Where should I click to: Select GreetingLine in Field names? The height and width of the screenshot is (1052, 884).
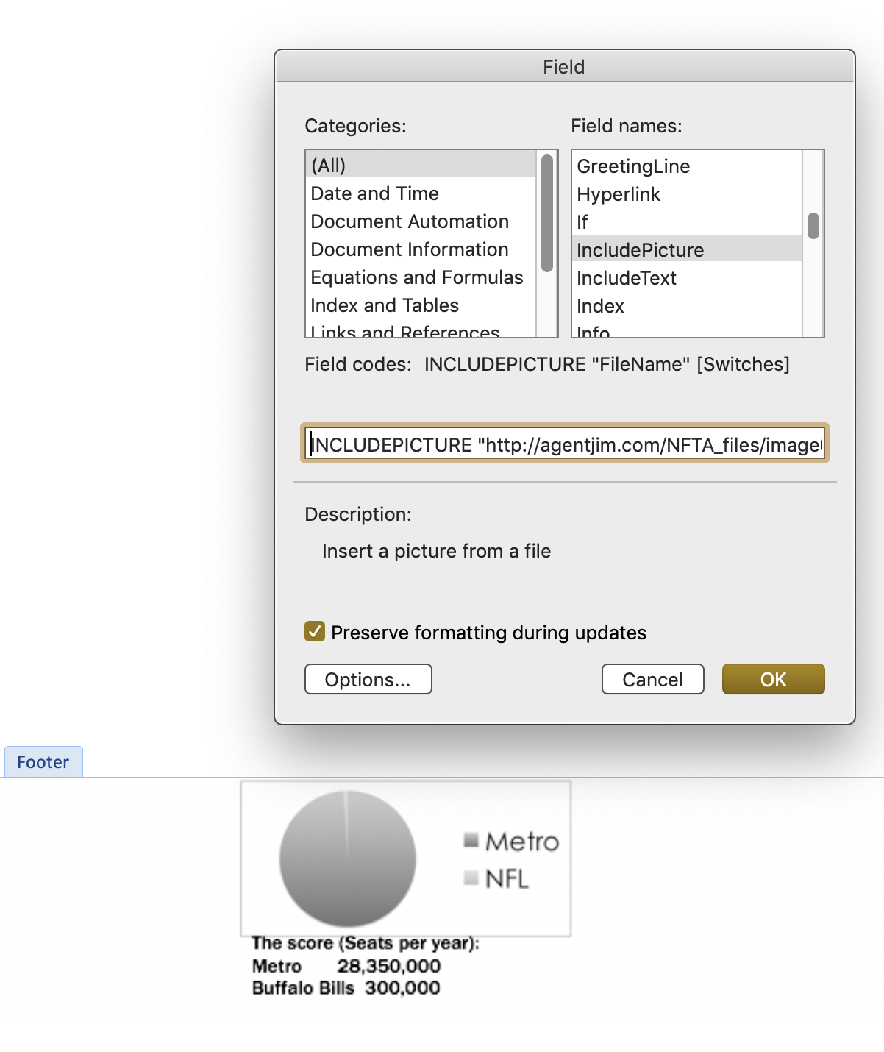687,166
